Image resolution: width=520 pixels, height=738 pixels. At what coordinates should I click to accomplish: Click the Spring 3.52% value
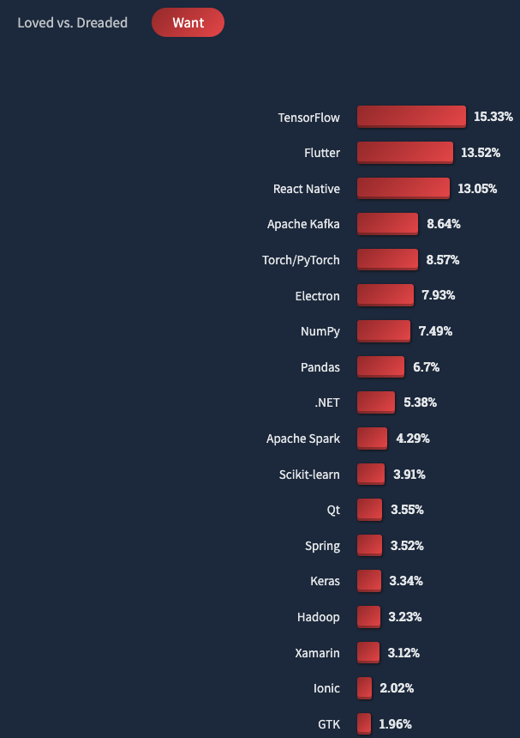407,546
